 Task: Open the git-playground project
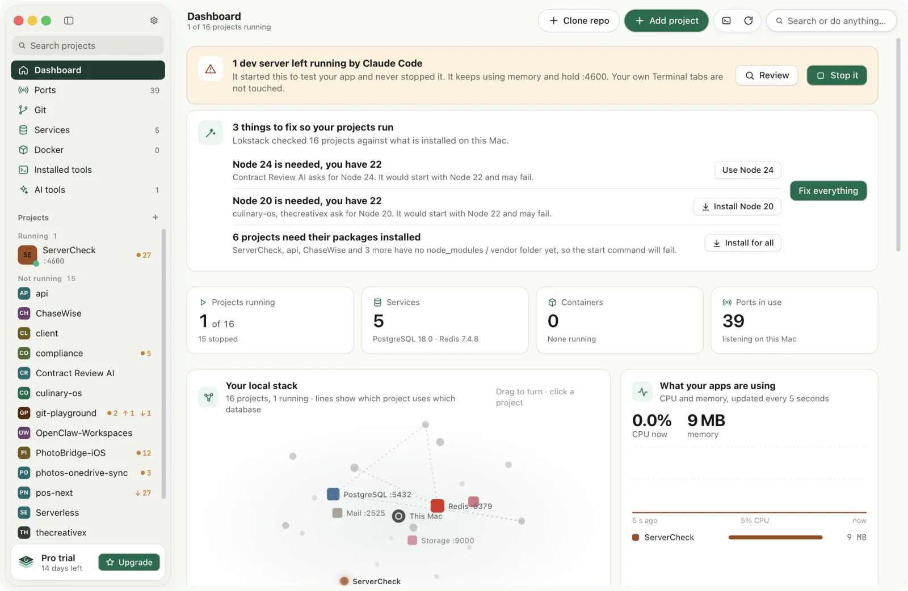click(x=86, y=413)
